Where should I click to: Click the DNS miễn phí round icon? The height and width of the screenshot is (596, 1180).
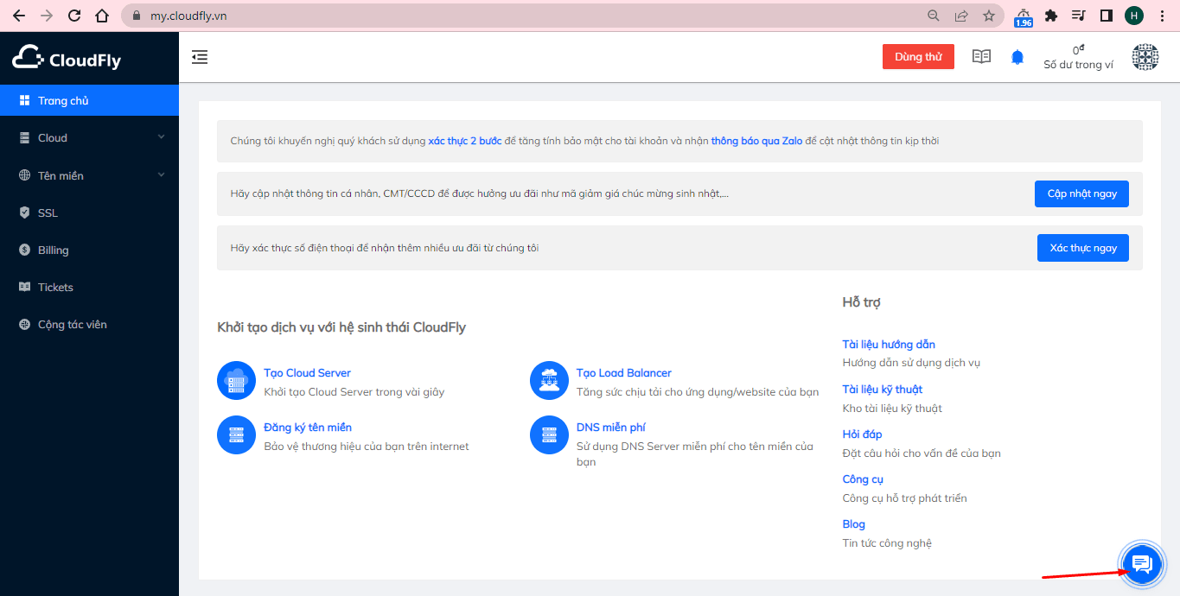[549, 435]
